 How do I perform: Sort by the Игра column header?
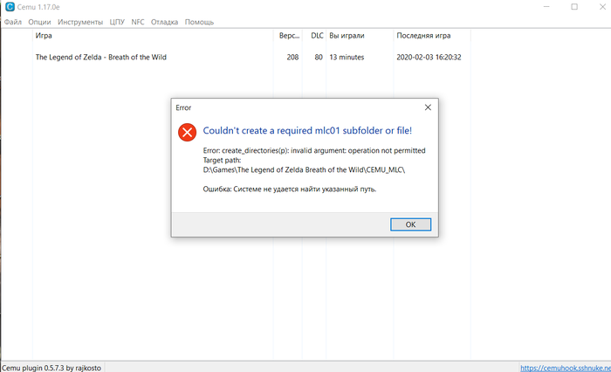(x=44, y=37)
